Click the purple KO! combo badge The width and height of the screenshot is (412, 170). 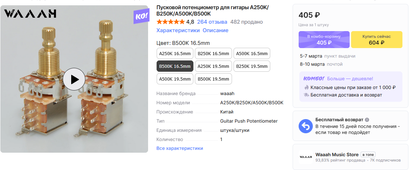coord(141,17)
